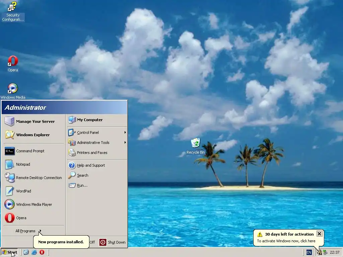Select Printers and Faxes entry
Viewport: 343px width, 257px height.
point(97,153)
